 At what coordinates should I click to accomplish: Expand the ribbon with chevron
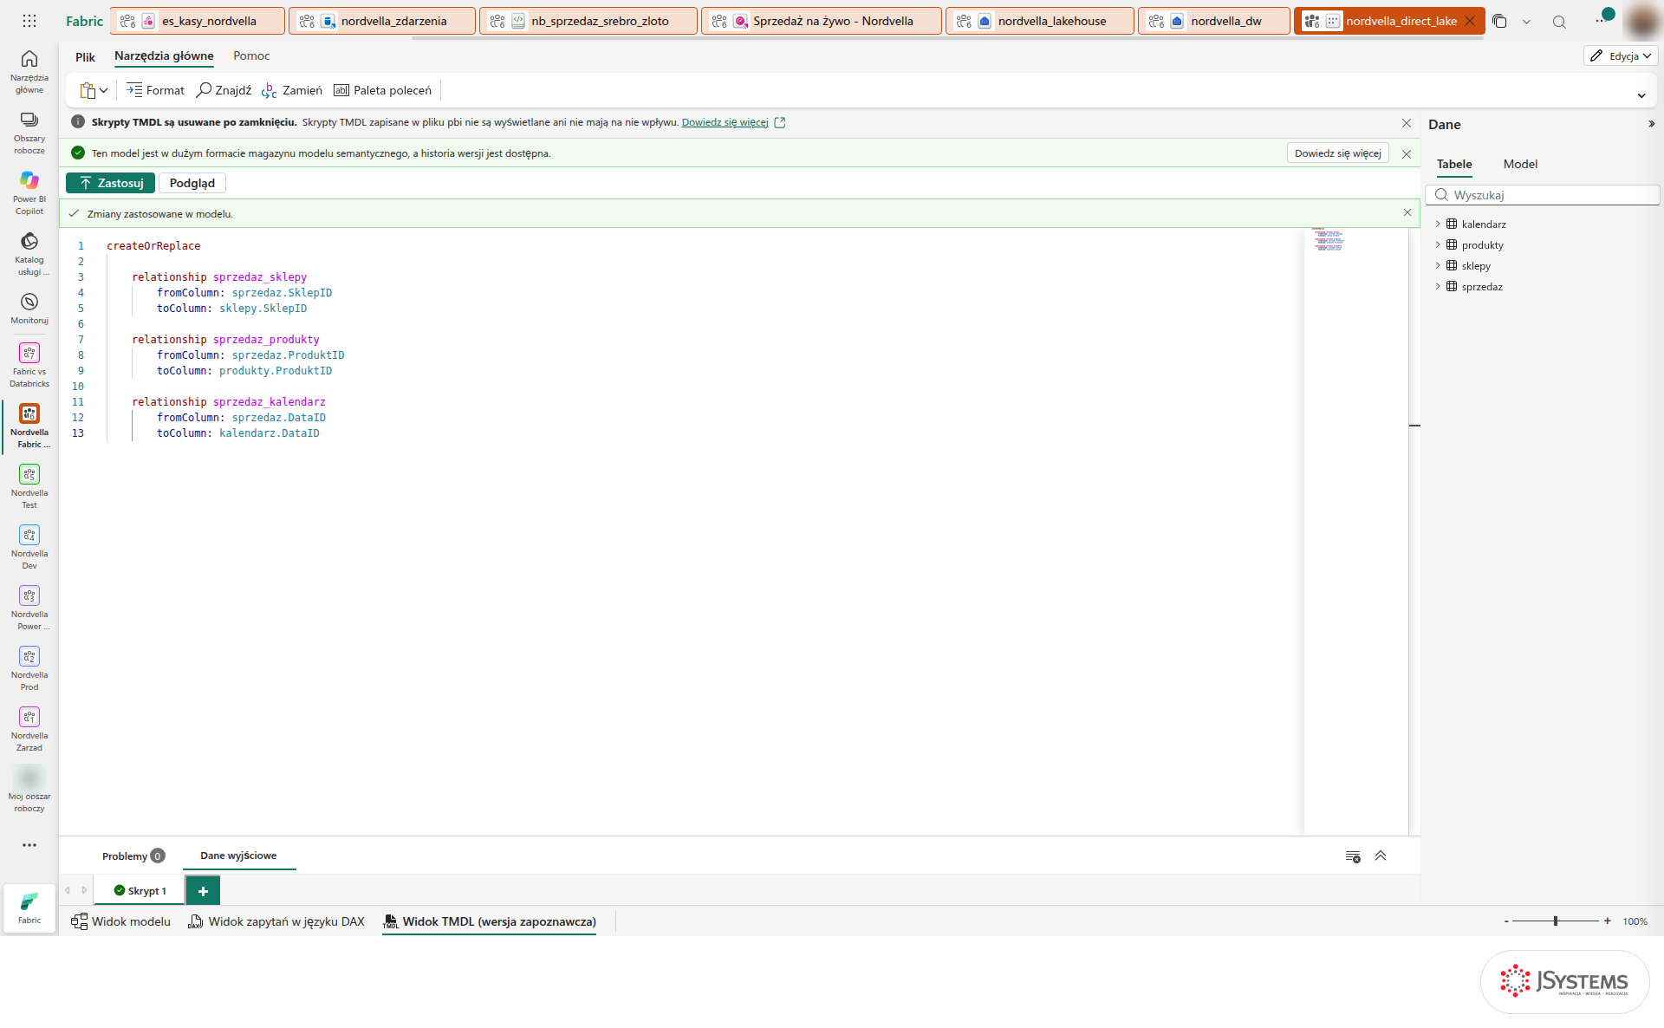[x=1641, y=95]
